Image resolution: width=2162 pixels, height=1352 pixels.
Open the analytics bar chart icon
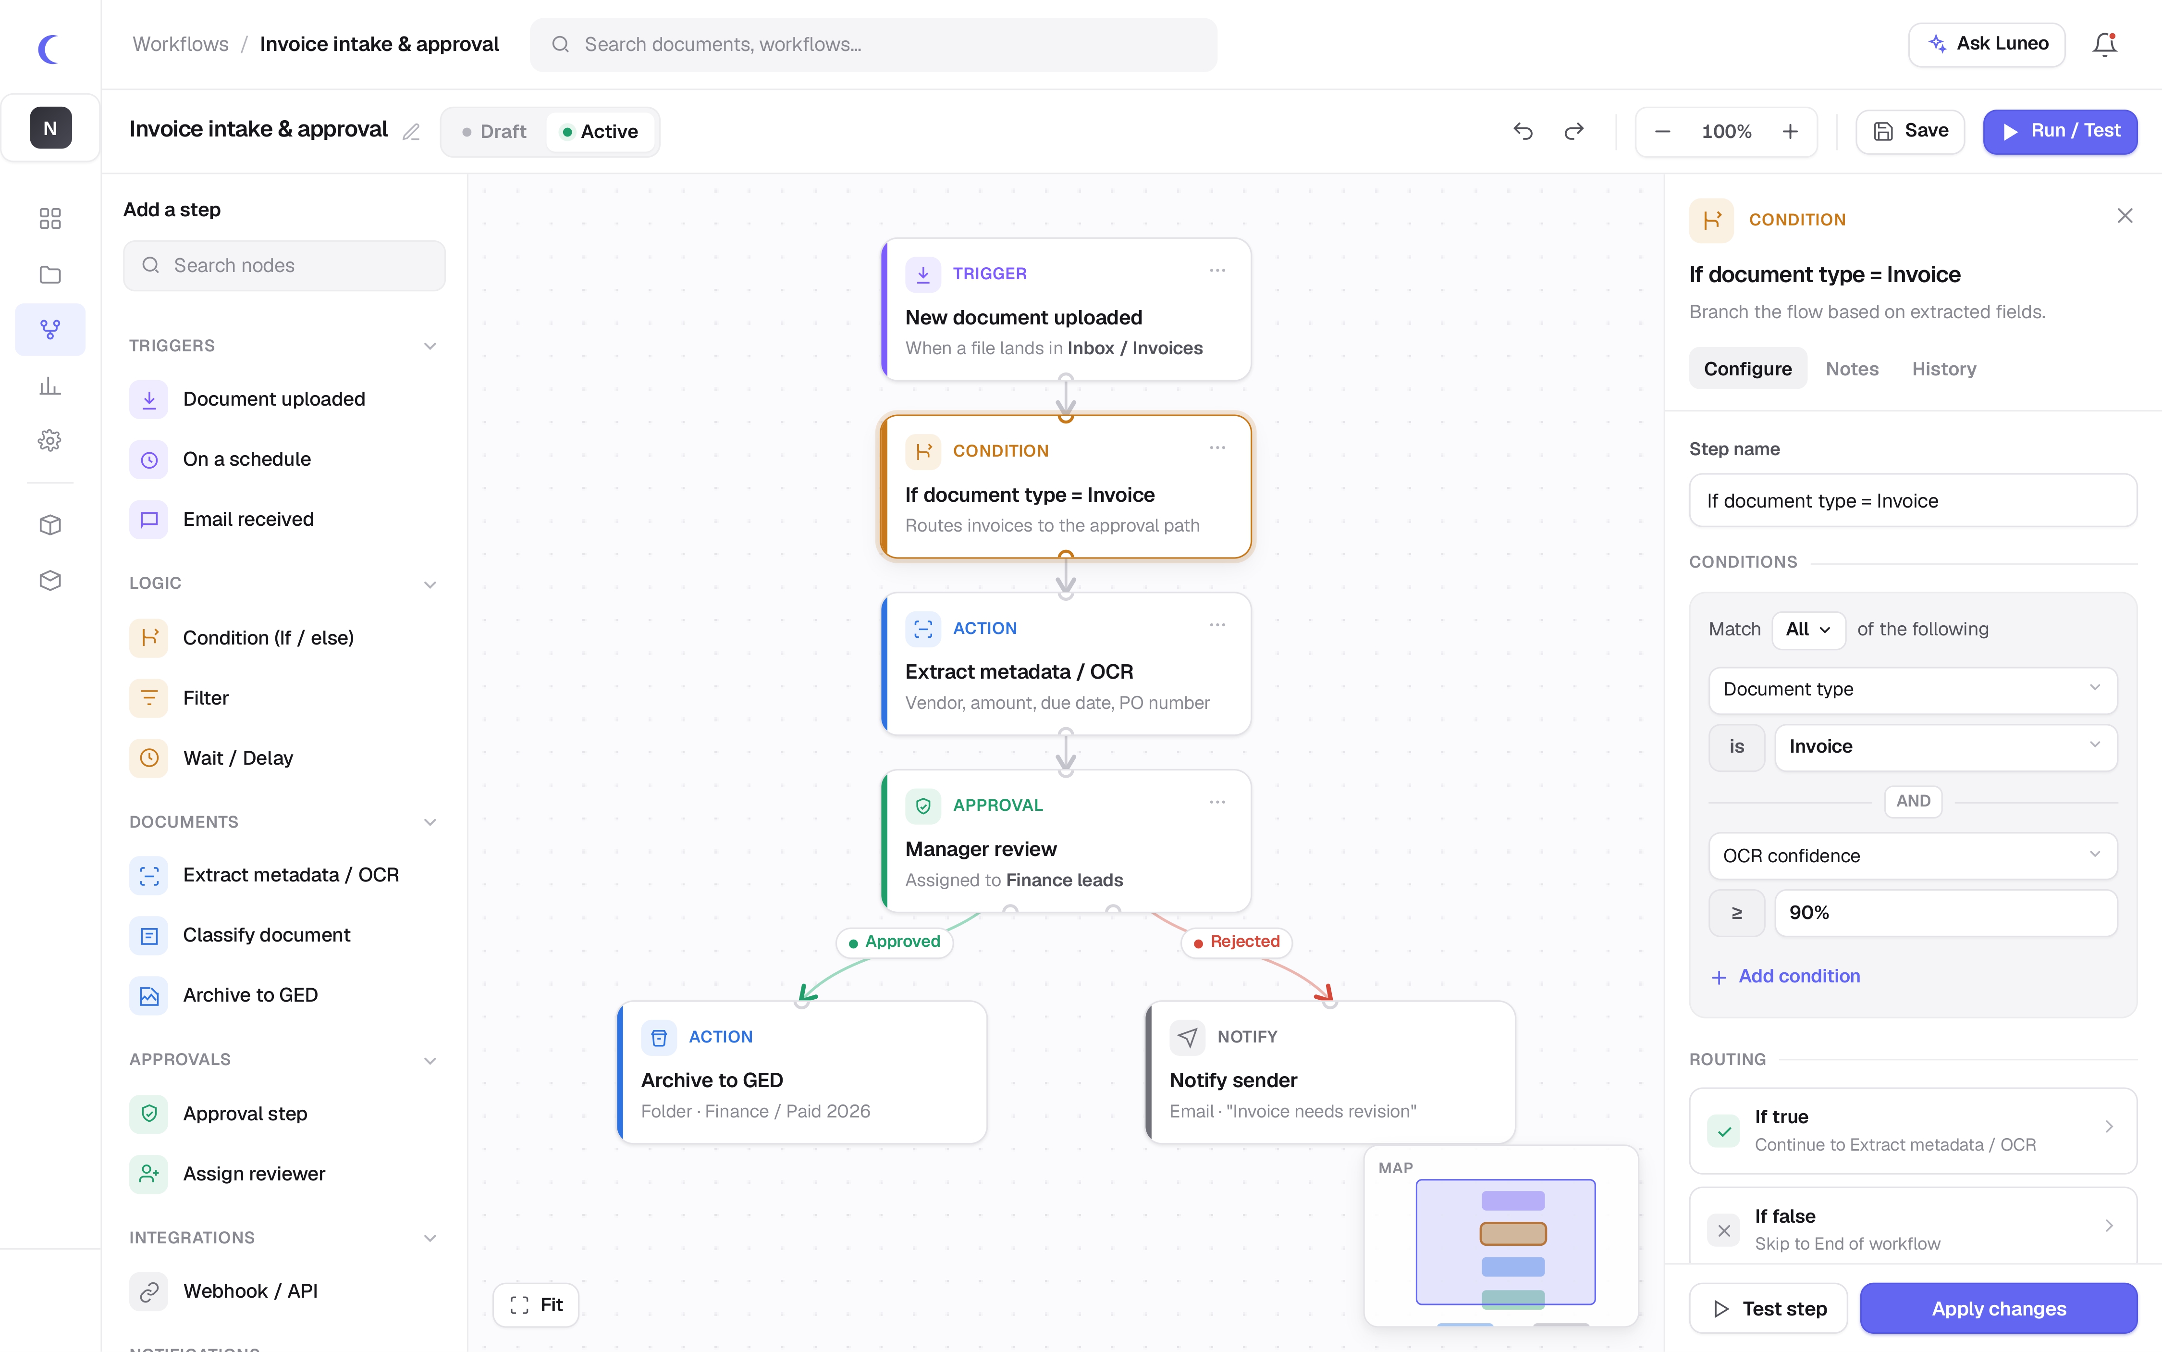[50, 385]
